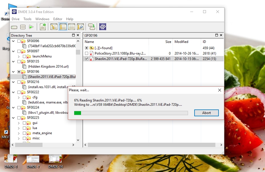Open the DMDE-7 desktop thumbnail
The height and width of the screenshot is (172, 265).
(33, 159)
